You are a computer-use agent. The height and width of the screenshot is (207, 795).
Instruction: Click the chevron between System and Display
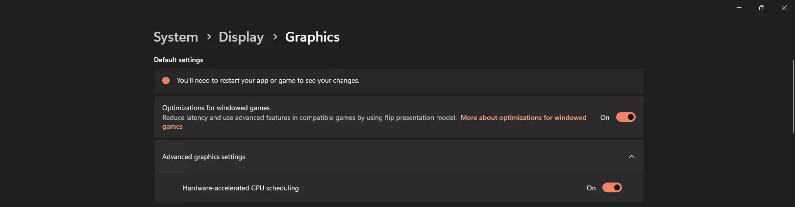pos(209,37)
